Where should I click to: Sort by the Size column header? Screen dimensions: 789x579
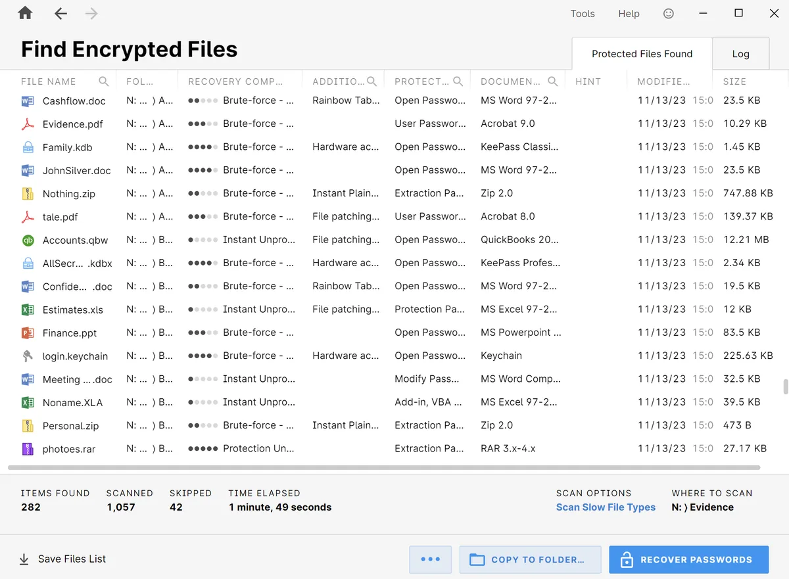pos(734,81)
